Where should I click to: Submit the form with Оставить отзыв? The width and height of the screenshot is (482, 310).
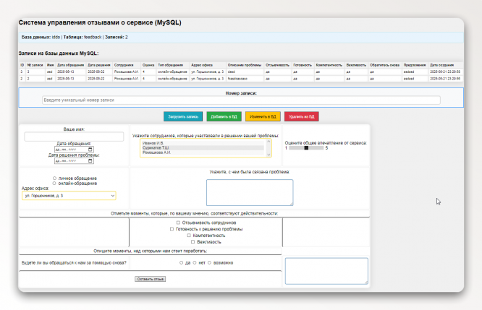coord(151,278)
